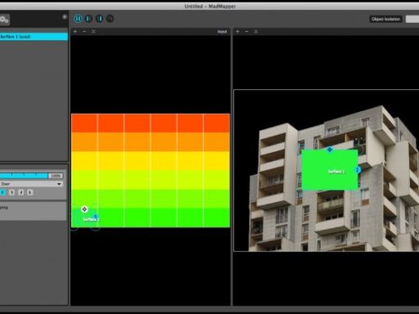Toggle the leftmost white square button under the Over dropdown
419x314 pixels.
pos(11,192)
